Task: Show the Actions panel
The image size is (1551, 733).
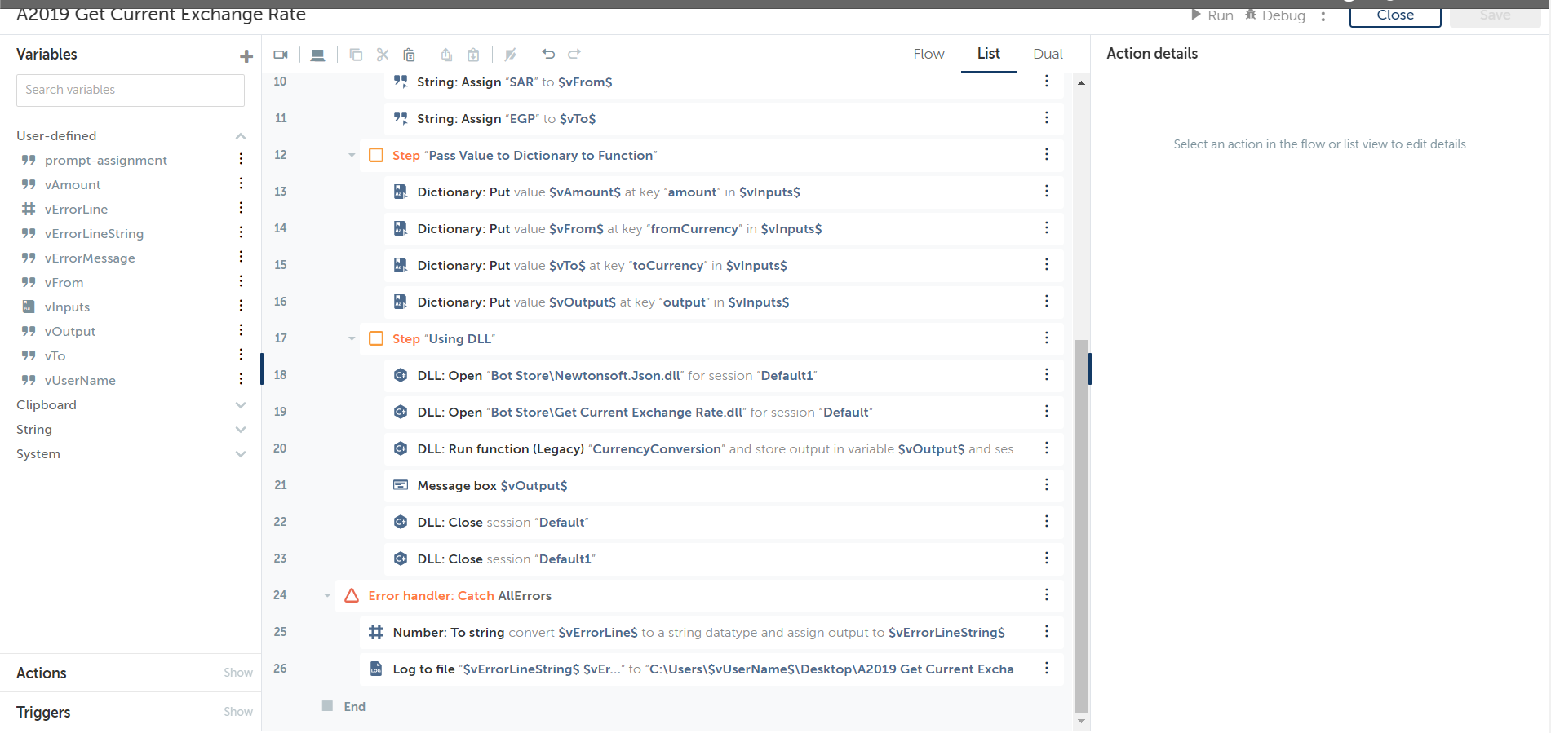Action: coord(237,673)
